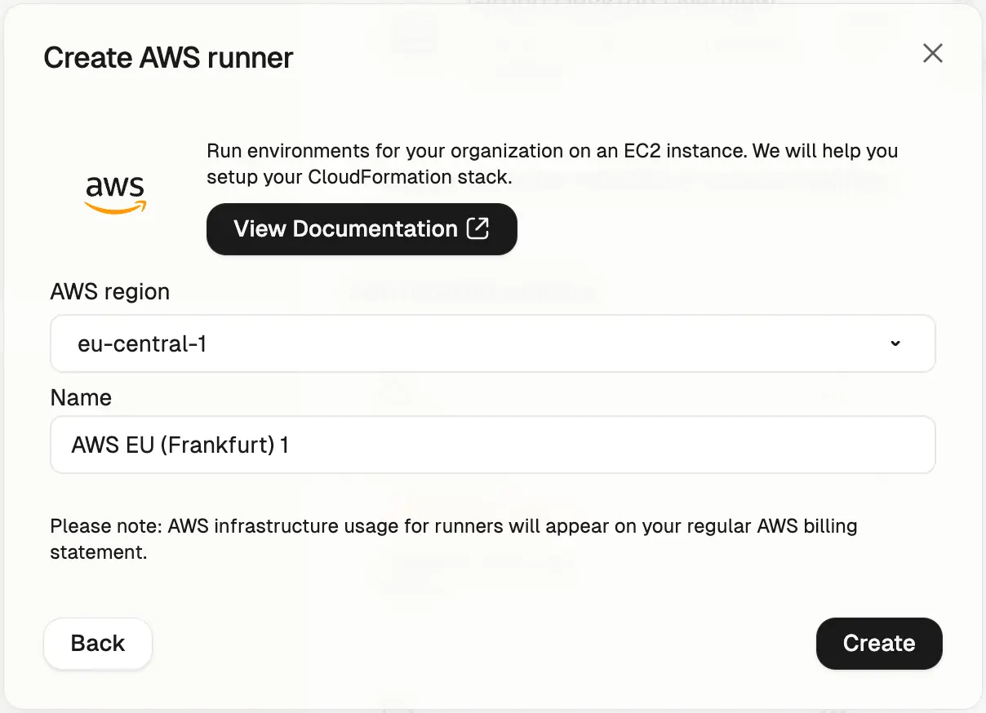Click the 'CloudFormation stack' text in the description
Viewport: 986px width, 713px height.
[x=410, y=177]
